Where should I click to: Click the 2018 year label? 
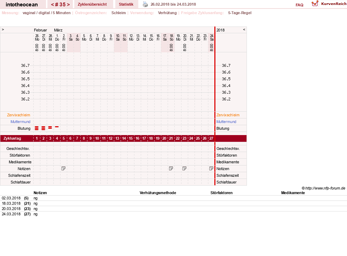(220, 30)
